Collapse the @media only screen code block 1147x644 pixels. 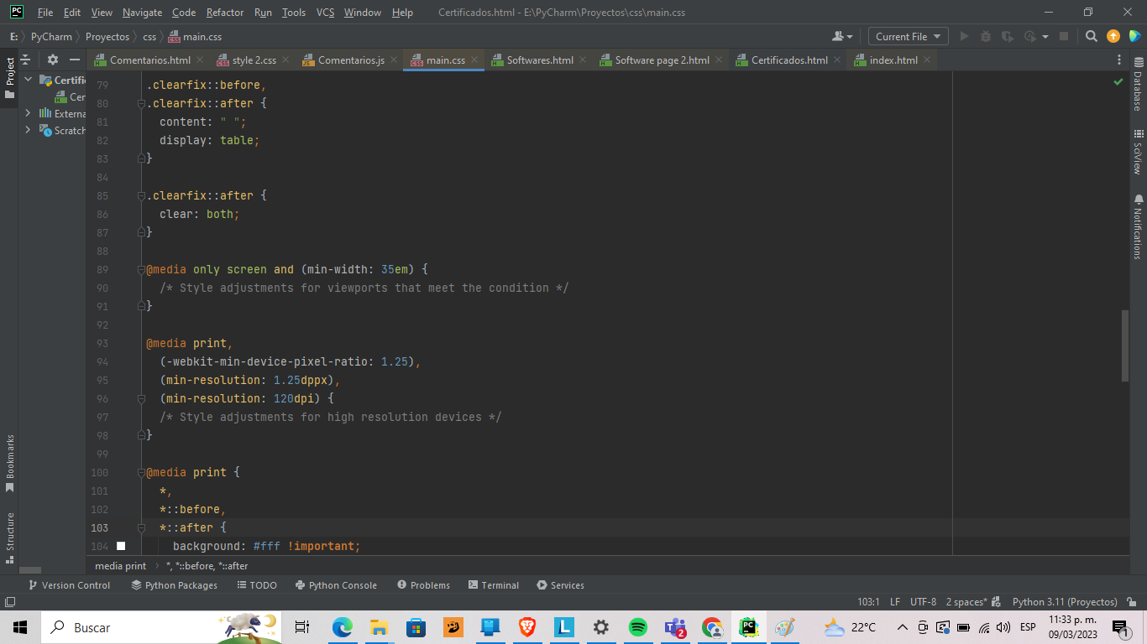[142, 270]
